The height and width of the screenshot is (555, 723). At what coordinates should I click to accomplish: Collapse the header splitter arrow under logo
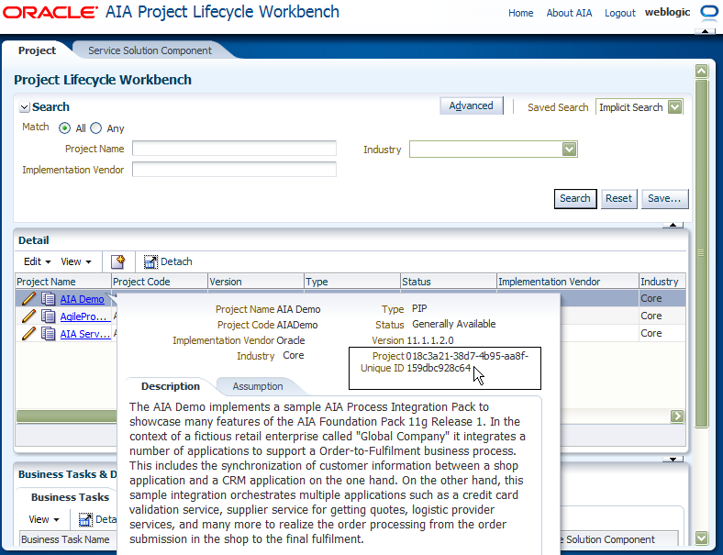click(x=705, y=31)
